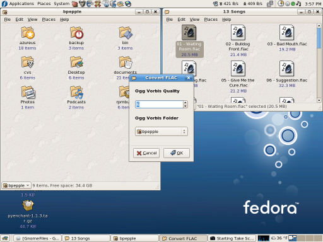Screen dimensions: 323x242
Task: Switch to 13 Songs taskbar entry
Action: click(86, 238)
